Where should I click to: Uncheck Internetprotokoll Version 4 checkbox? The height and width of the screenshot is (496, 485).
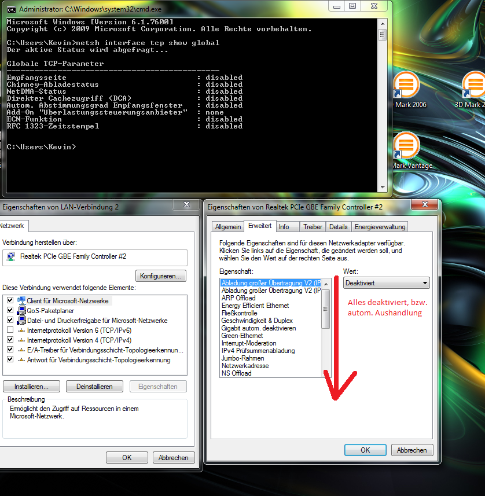point(10,340)
